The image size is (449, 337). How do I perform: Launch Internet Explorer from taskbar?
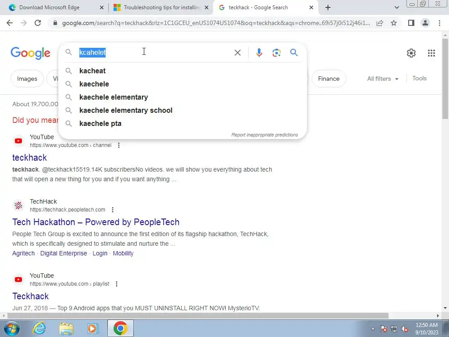(x=39, y=328)
